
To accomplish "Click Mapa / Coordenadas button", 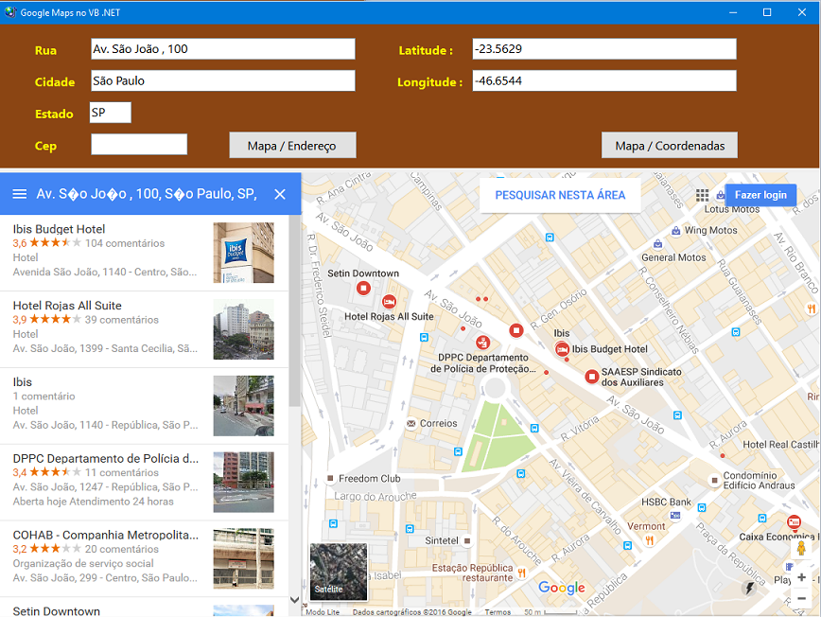I will (670, 145).
